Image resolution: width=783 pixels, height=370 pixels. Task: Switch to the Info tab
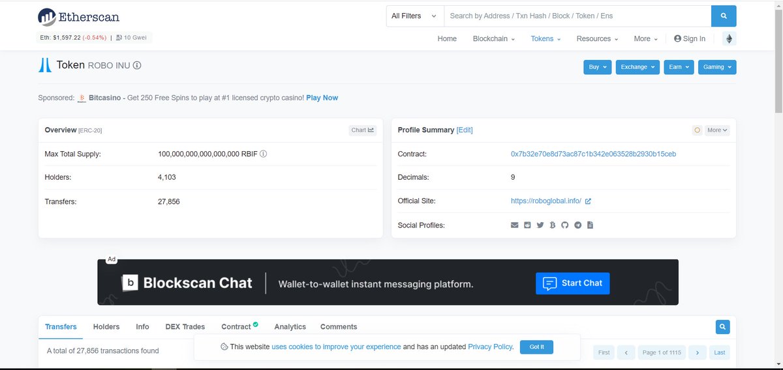[x=142, y=327]
